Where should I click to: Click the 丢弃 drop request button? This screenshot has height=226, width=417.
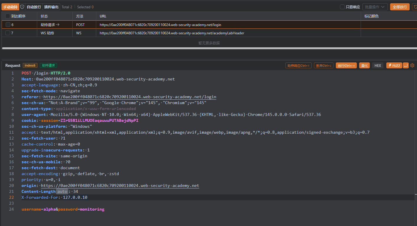[323, 65]
